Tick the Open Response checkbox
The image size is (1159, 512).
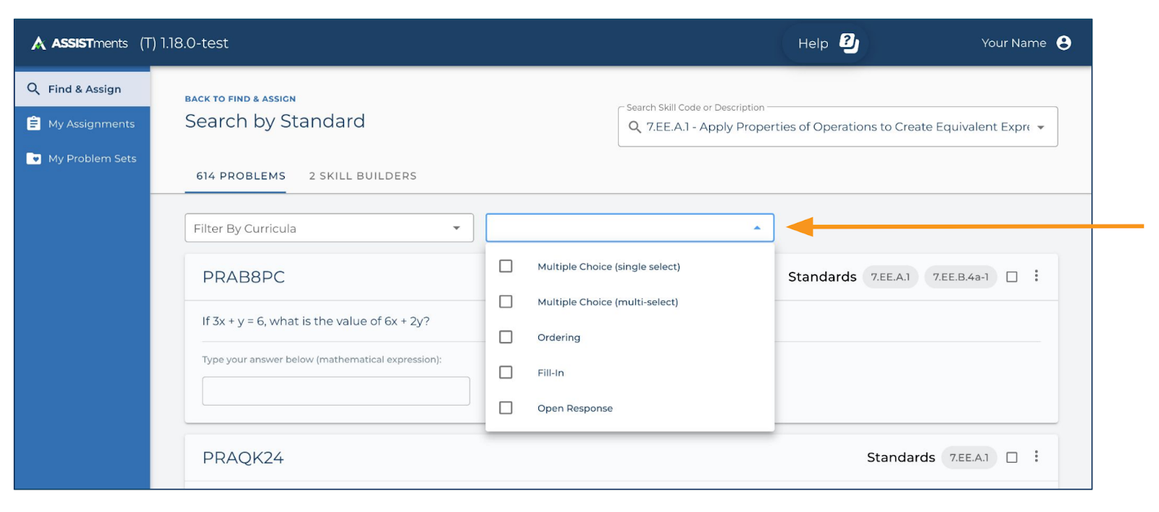click(506, 408)
